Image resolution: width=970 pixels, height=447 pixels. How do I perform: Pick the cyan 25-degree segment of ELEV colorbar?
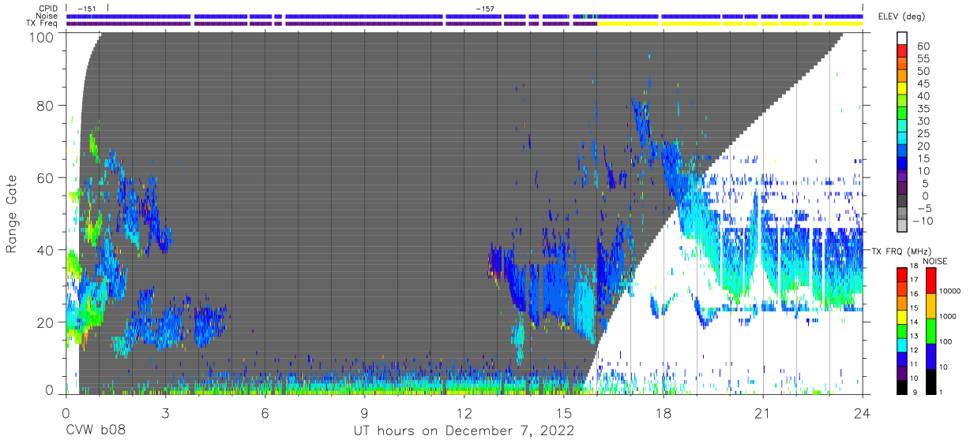[x=903, y=136]
